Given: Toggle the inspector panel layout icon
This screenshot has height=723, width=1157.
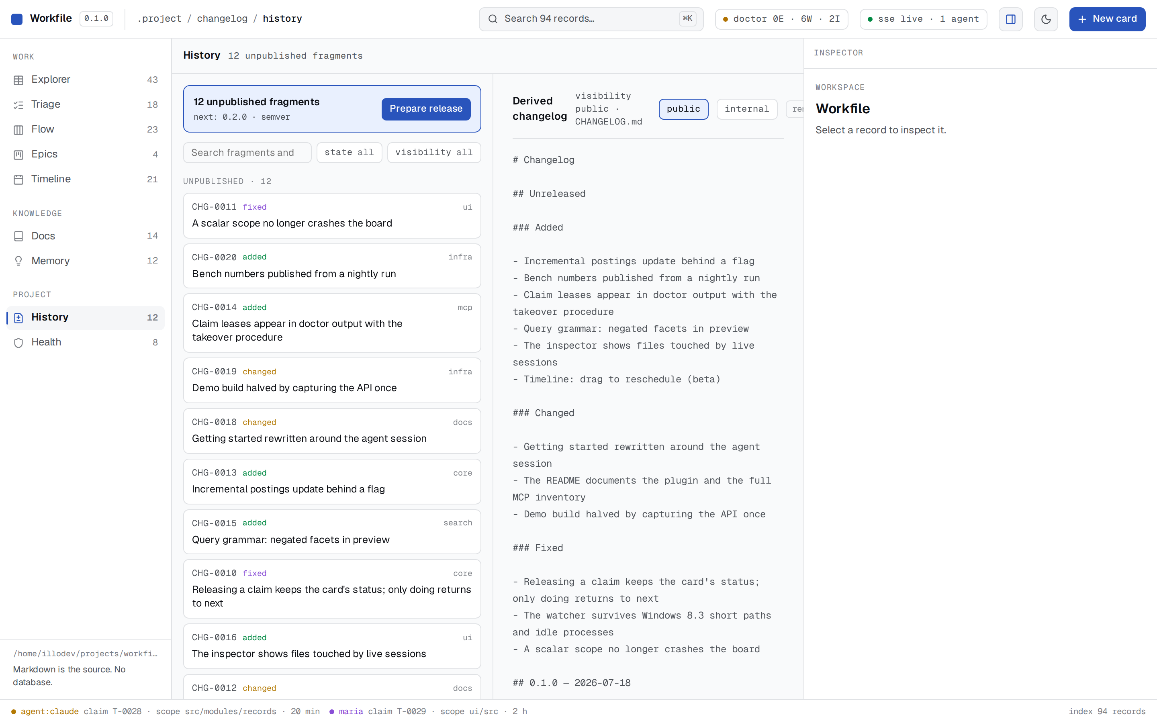Looking at the screenshot, I should (1010, 19).
